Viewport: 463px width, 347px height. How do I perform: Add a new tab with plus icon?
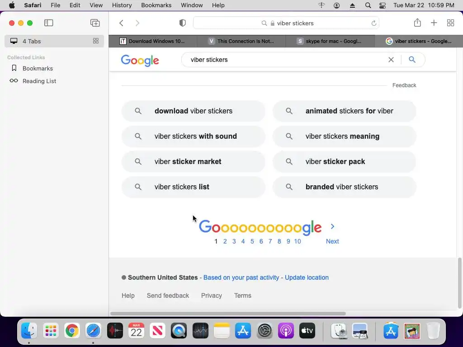(x=434, y=23)
